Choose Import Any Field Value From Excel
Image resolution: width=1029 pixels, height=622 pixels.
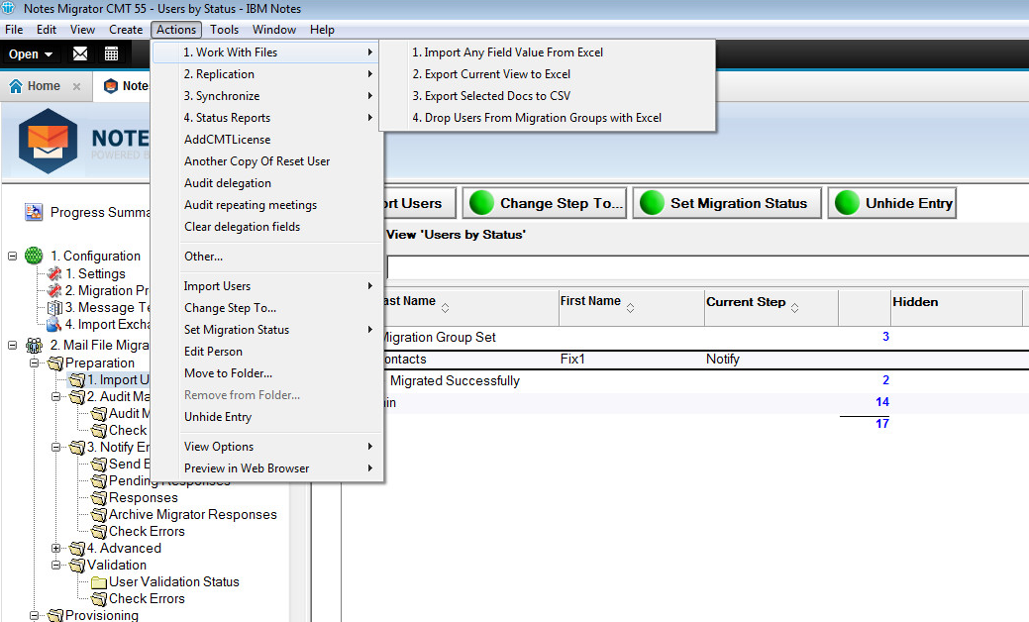pos(548,52)
